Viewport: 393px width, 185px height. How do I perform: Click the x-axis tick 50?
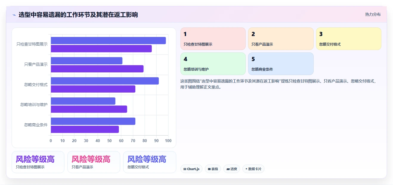tap(109, 141)
